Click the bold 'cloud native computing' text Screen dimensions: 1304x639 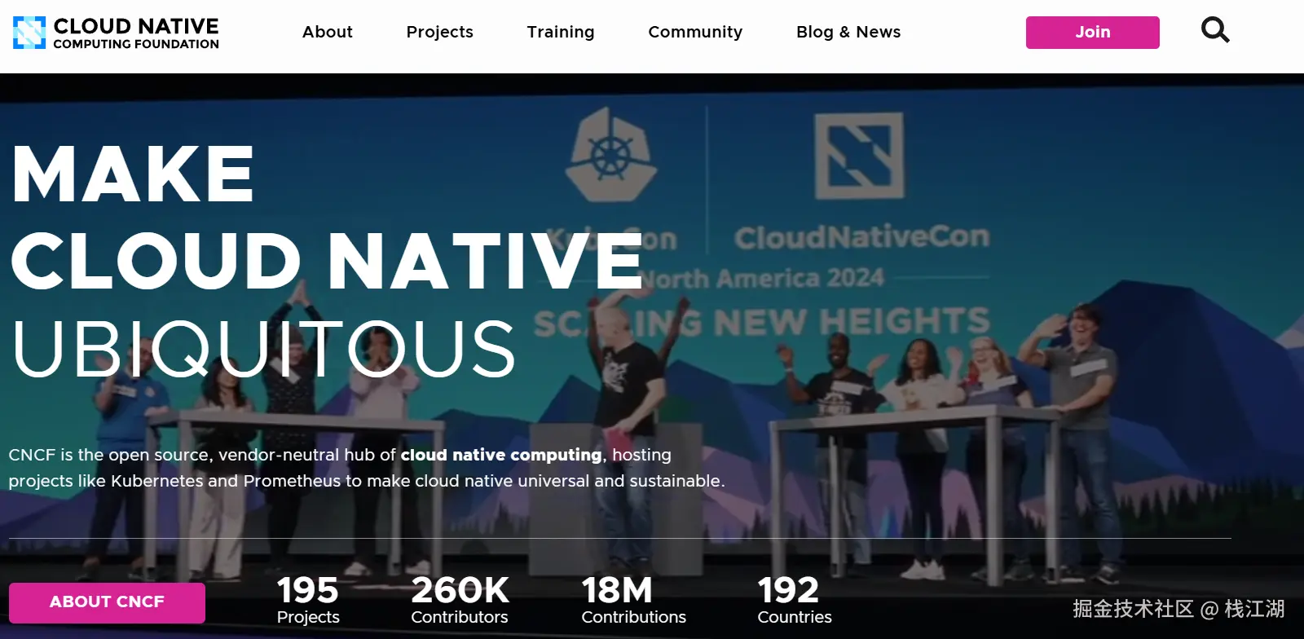(501, 455)
